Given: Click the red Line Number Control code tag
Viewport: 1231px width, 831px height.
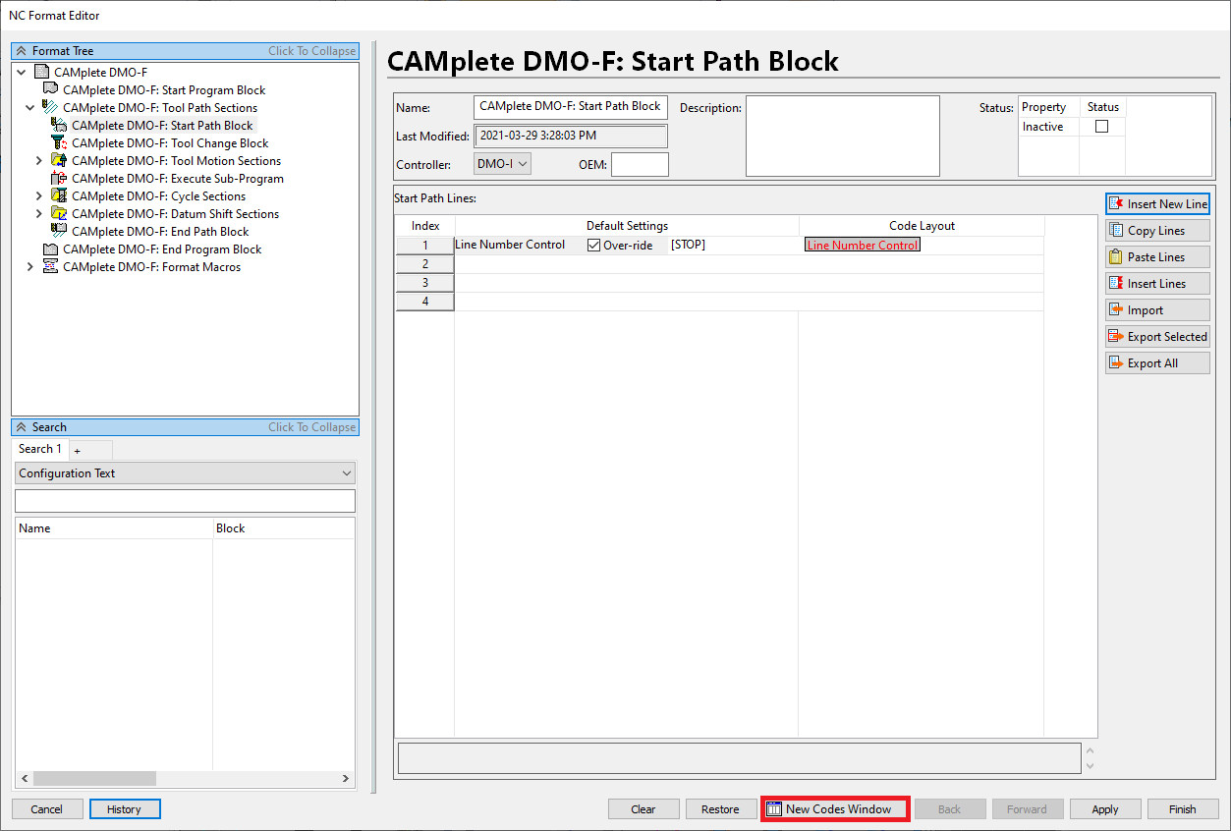Looking at the screenshot, I should click(x=863, y=246).
